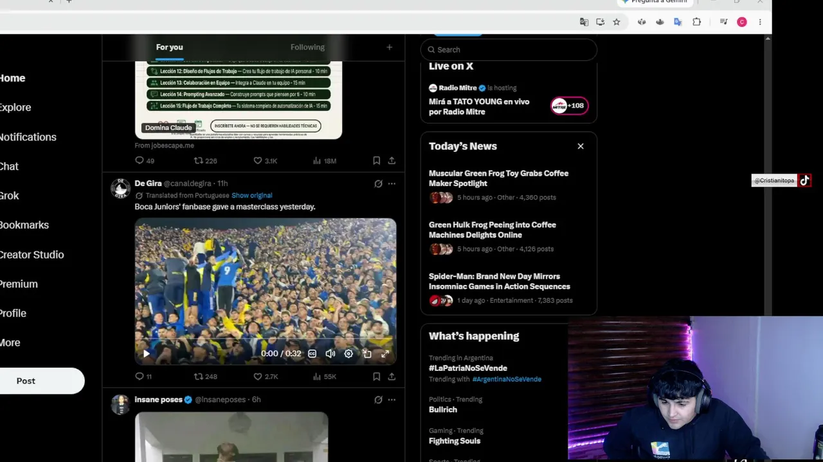Screen dimensions: 823x462
Task: Toggle picture-in-picture for the Boca video
Action: 366,354
